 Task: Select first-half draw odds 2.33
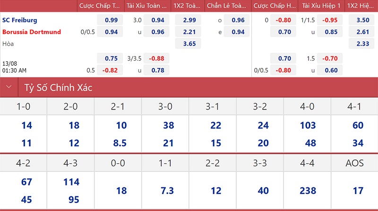pyautogui.click(x=361, y=43)
